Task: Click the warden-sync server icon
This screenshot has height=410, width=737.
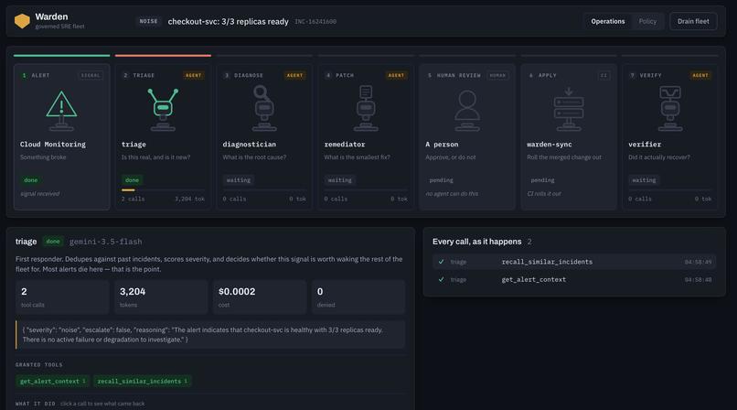Action: [x=569, y=110]
